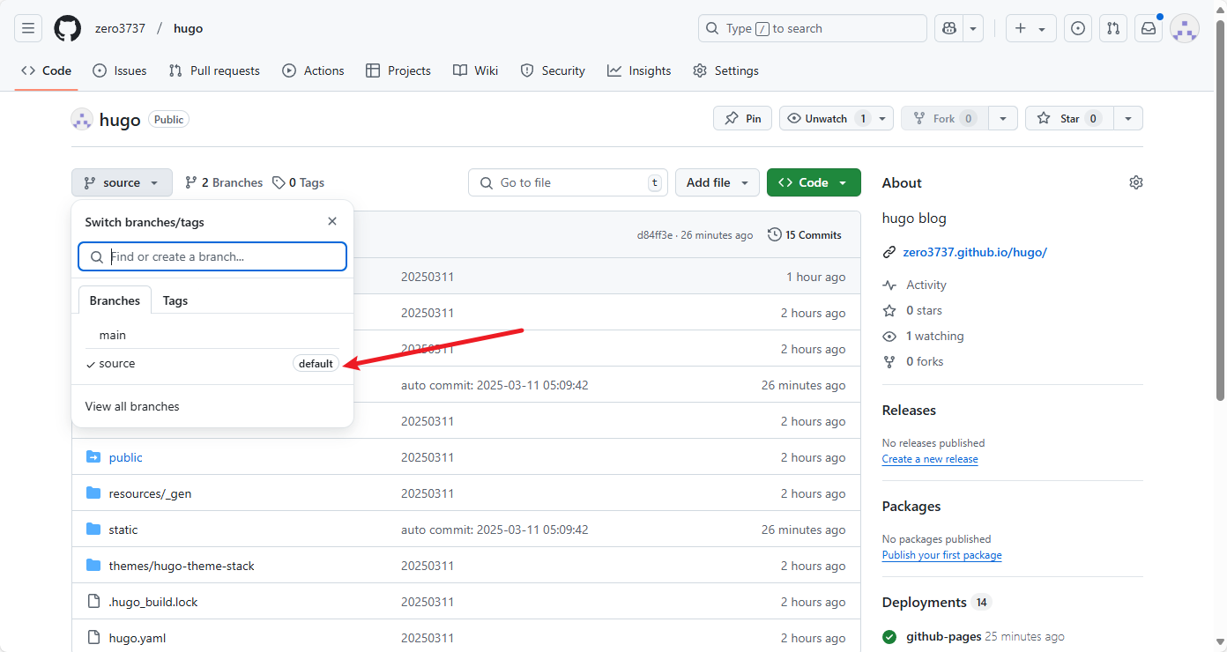The width and height of the screenshot is (1227, 652).
Task: Click the zero3737 owner link
Action: click(x=120, y=28)
